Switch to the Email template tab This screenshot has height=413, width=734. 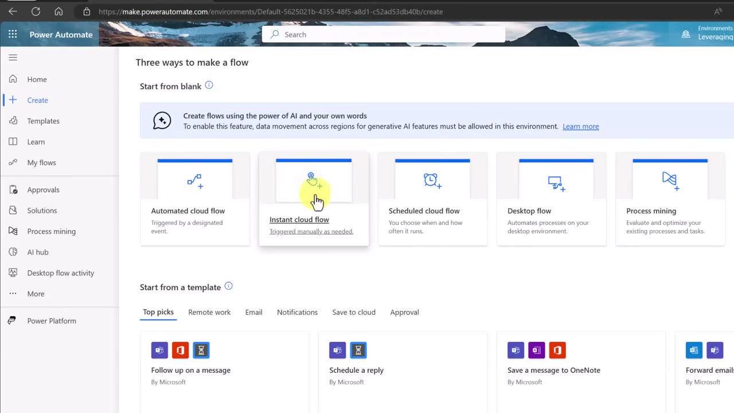tap(253, 312)
